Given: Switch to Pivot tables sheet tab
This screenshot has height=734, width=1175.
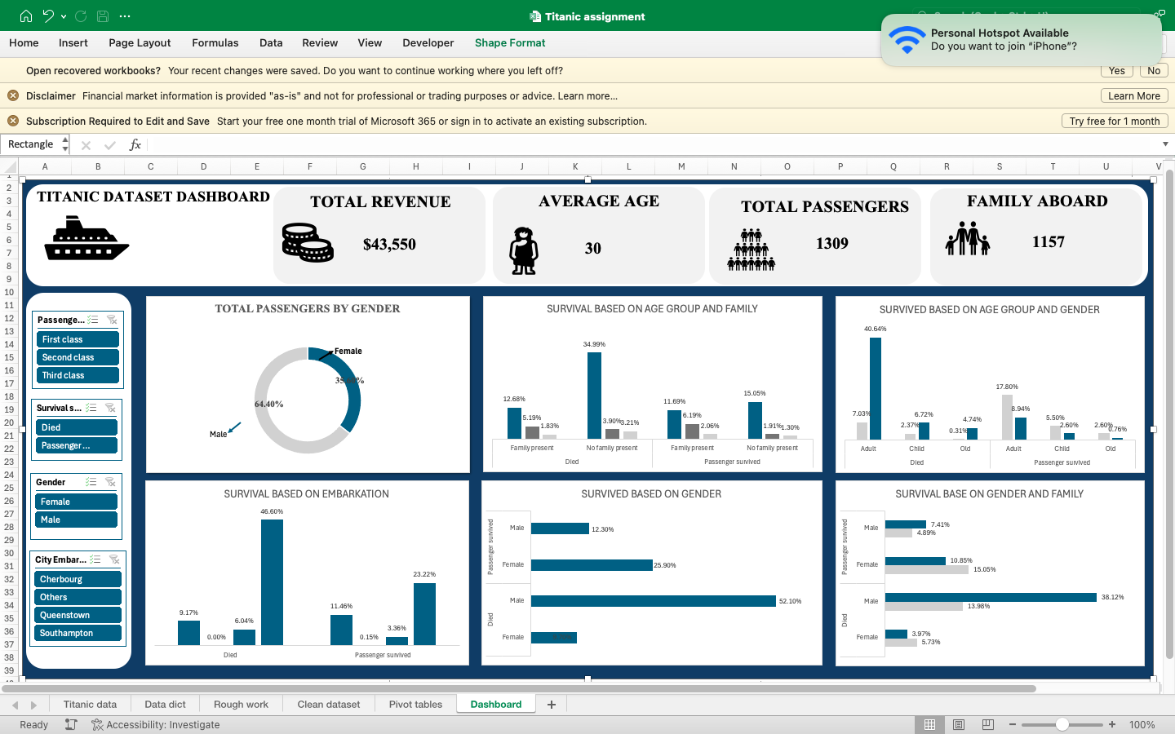Looking at the screenshot, I should [415, 705].
